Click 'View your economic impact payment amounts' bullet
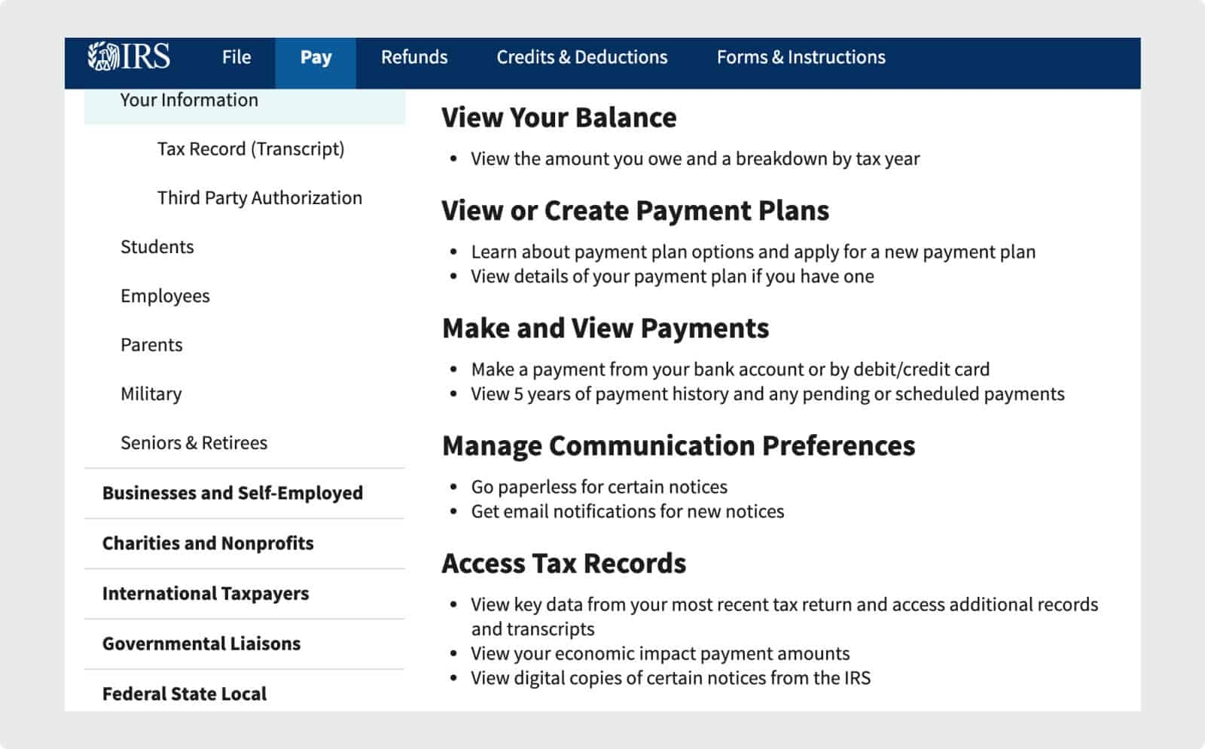This screenshot has height=749, width=1205. (x=660, y=653)
